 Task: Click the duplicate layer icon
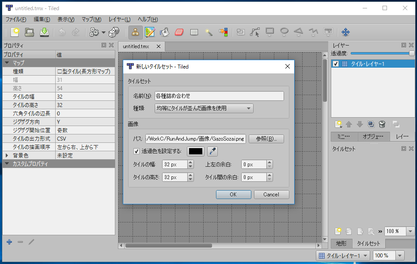pos(371,124)
